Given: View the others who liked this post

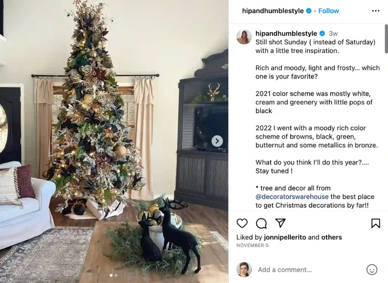Looking at the screenshot, I should [332, 237].
